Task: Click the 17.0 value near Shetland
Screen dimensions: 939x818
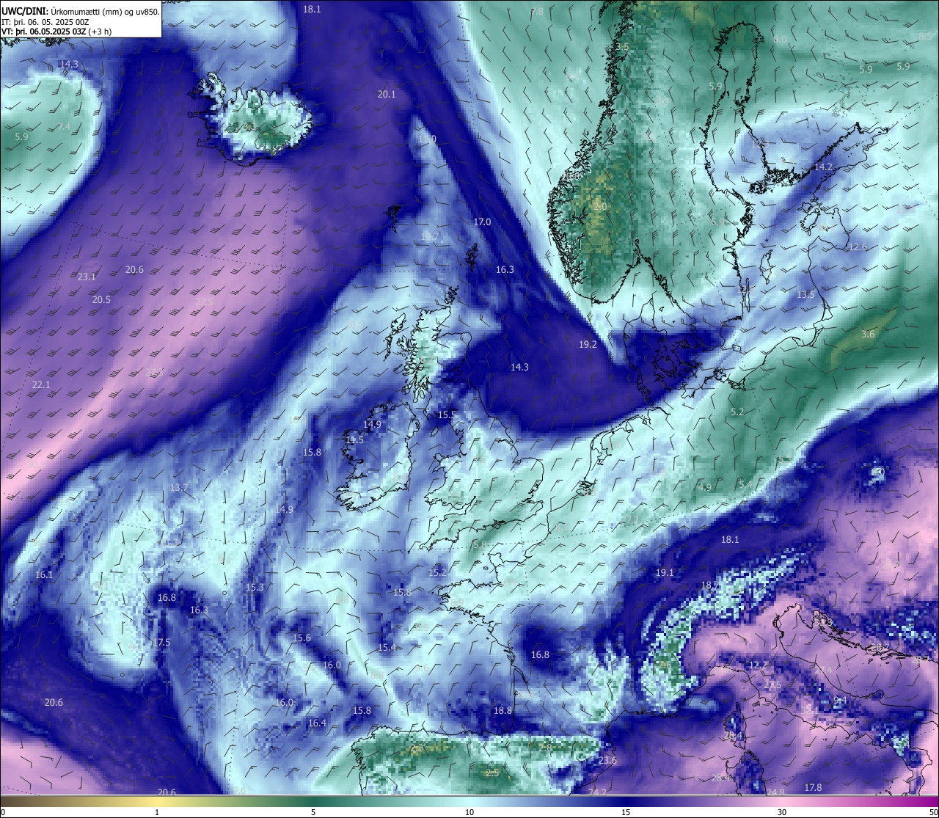Action: pos(482,222)
